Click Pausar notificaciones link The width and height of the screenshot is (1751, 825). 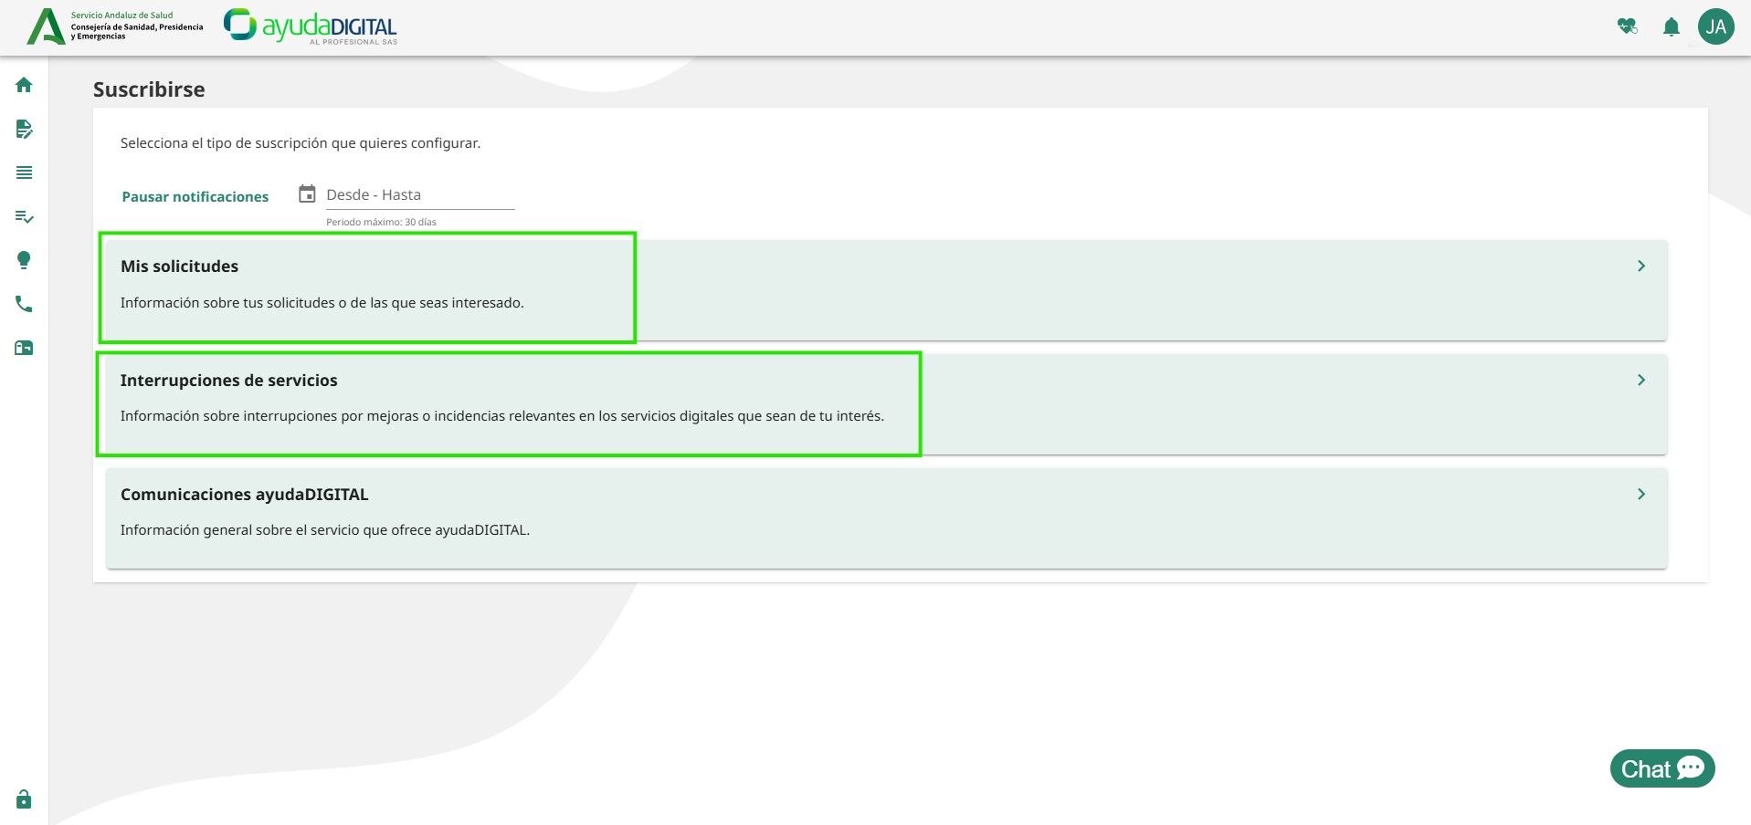(x=195, y=196)
